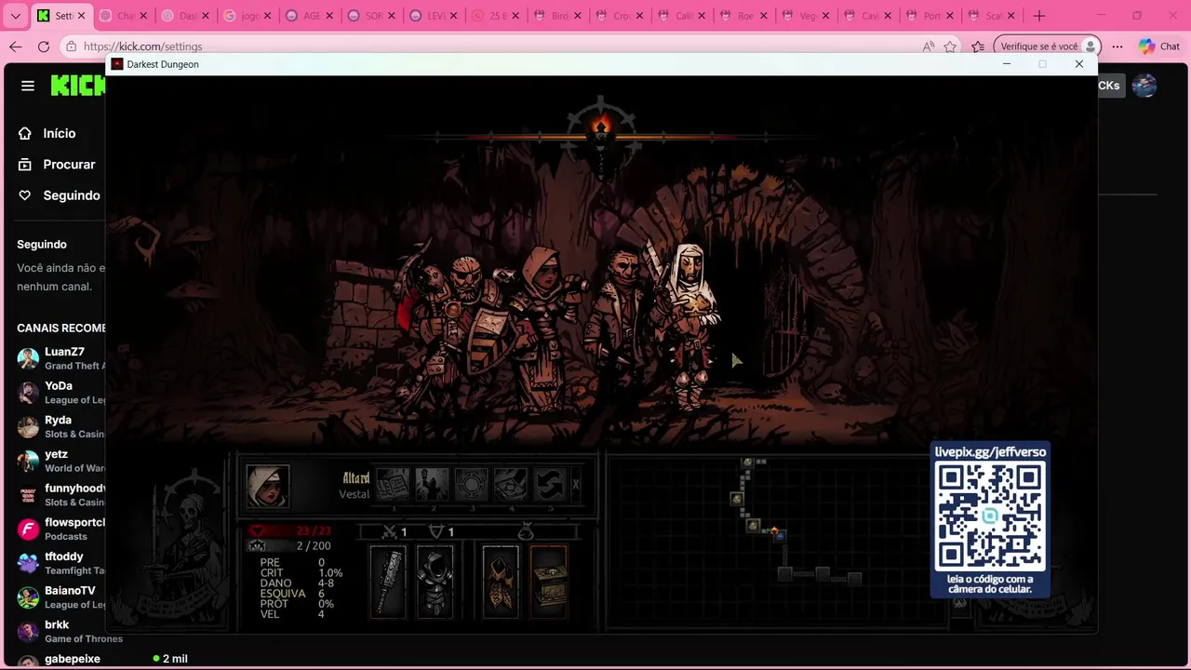1191x670 pixels.
Task: Select Vestal skill slot 4 icon
Action: click(510, 485)
